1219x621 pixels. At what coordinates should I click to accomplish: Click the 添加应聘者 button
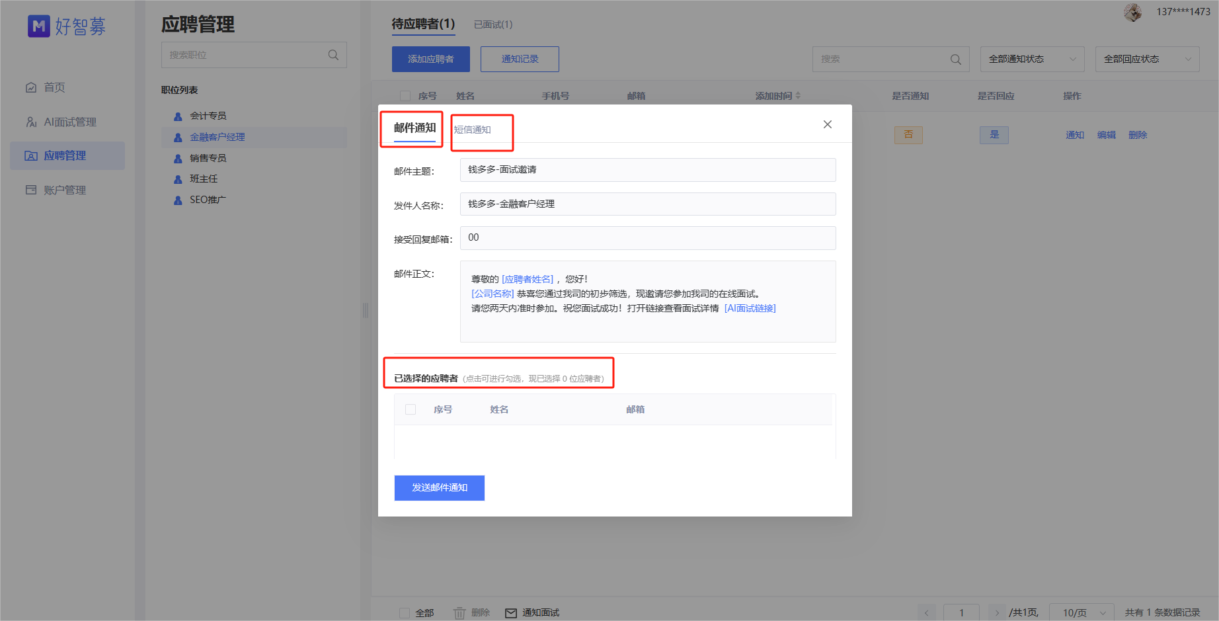(430, 59)
